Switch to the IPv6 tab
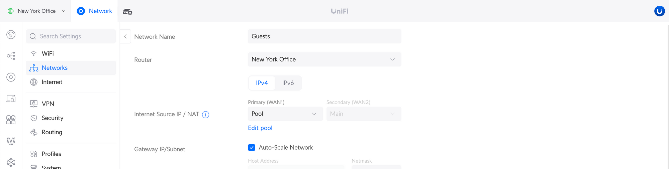Image resolution: width=669 pixels, height=169 pixels. click(288, 83)
